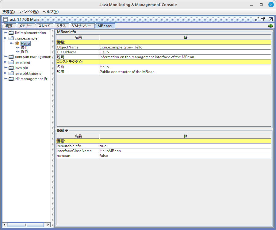Select the MBeans tab
The image size is (276, 230).
[x=105, y=26]
